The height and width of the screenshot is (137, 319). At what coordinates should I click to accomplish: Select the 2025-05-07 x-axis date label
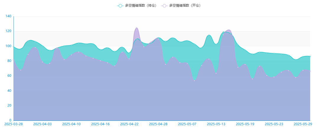187,124
